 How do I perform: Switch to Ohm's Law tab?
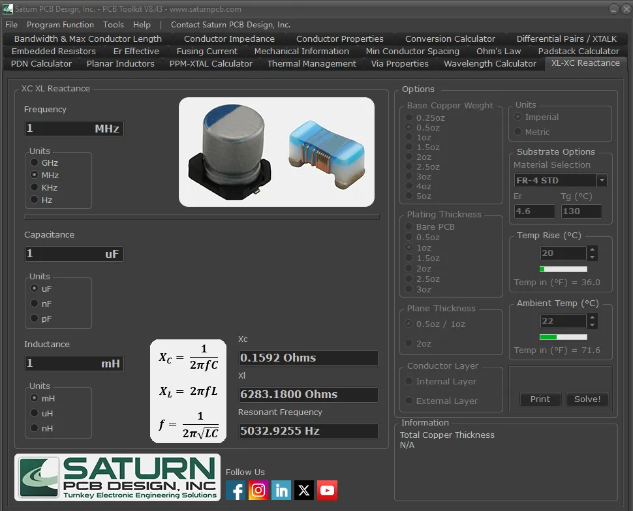(x=498, y=52)
